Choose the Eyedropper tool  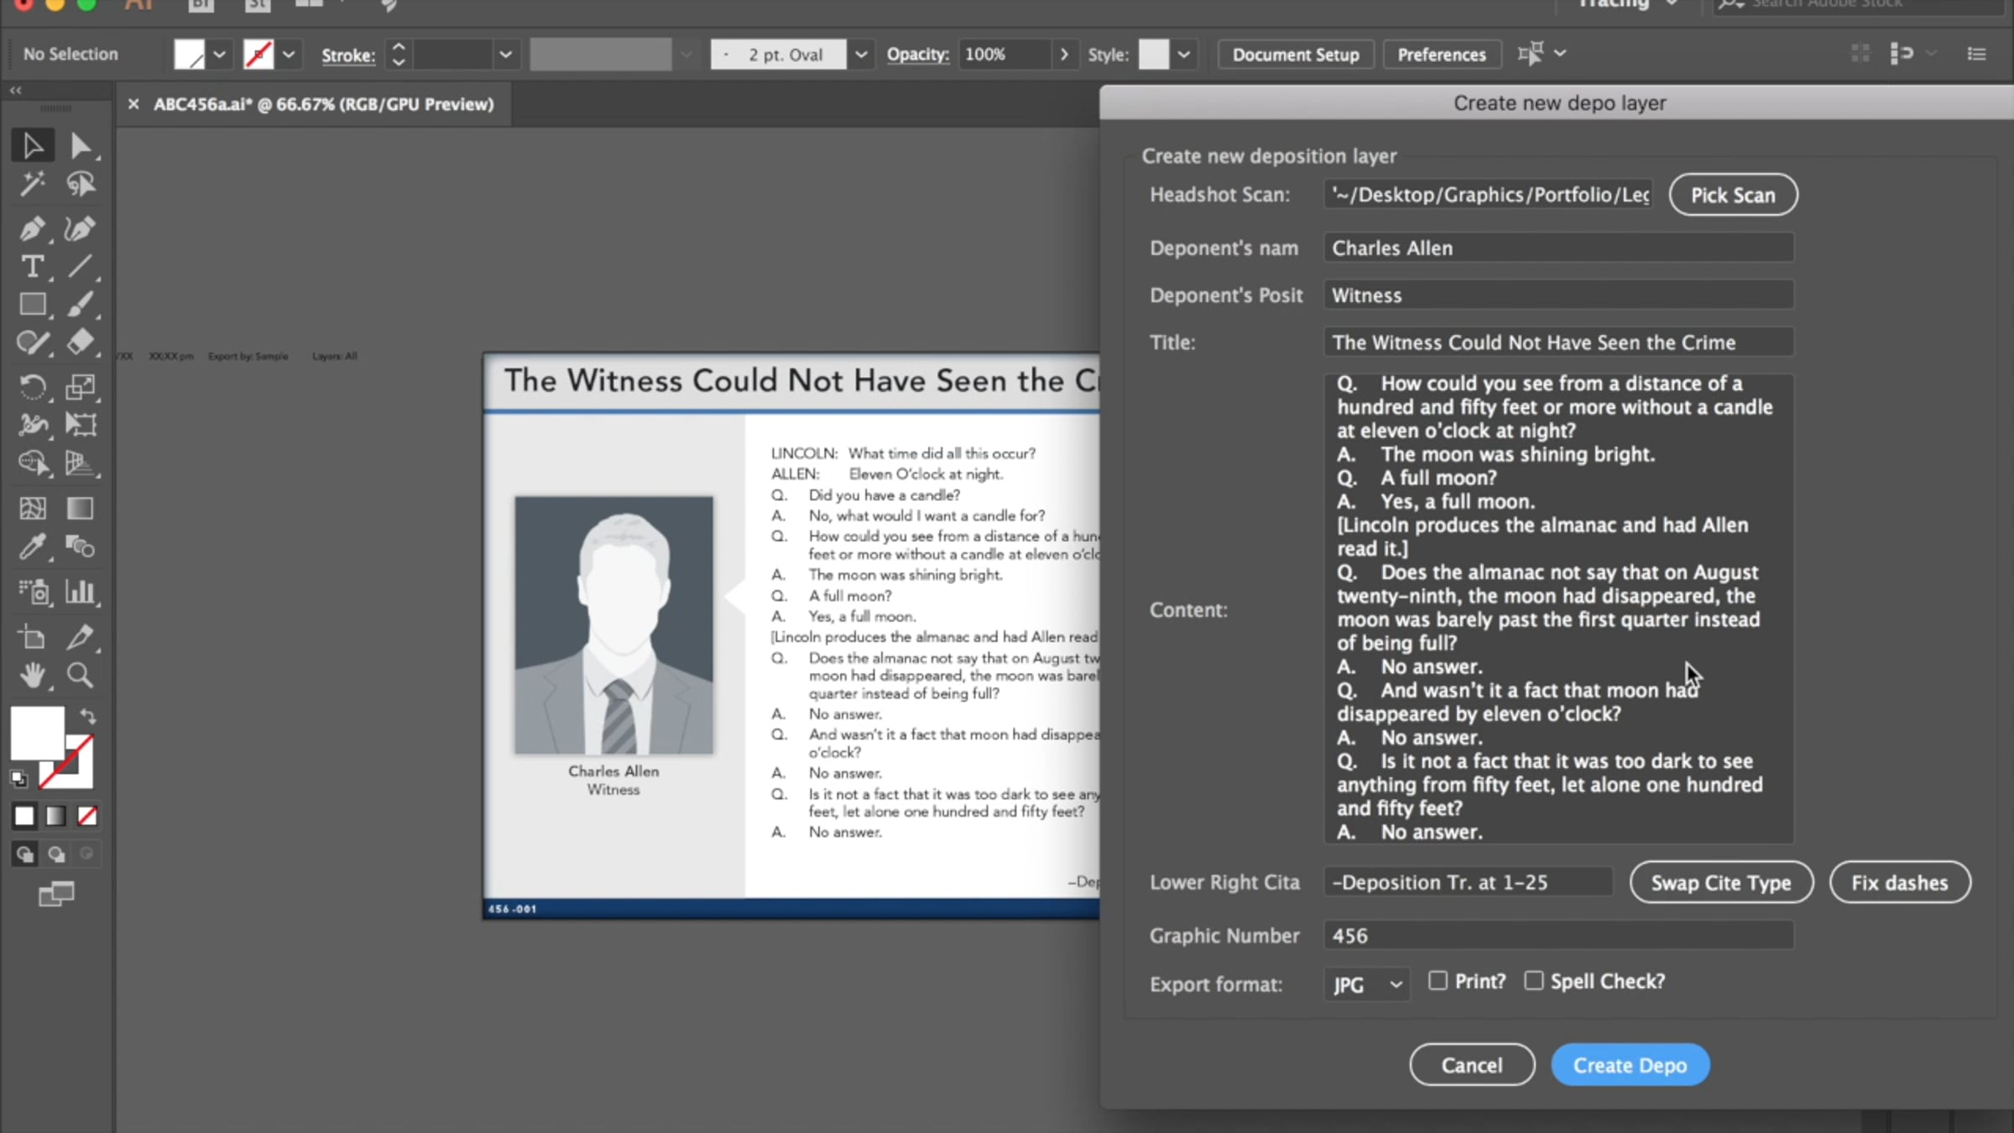point(32,547)
